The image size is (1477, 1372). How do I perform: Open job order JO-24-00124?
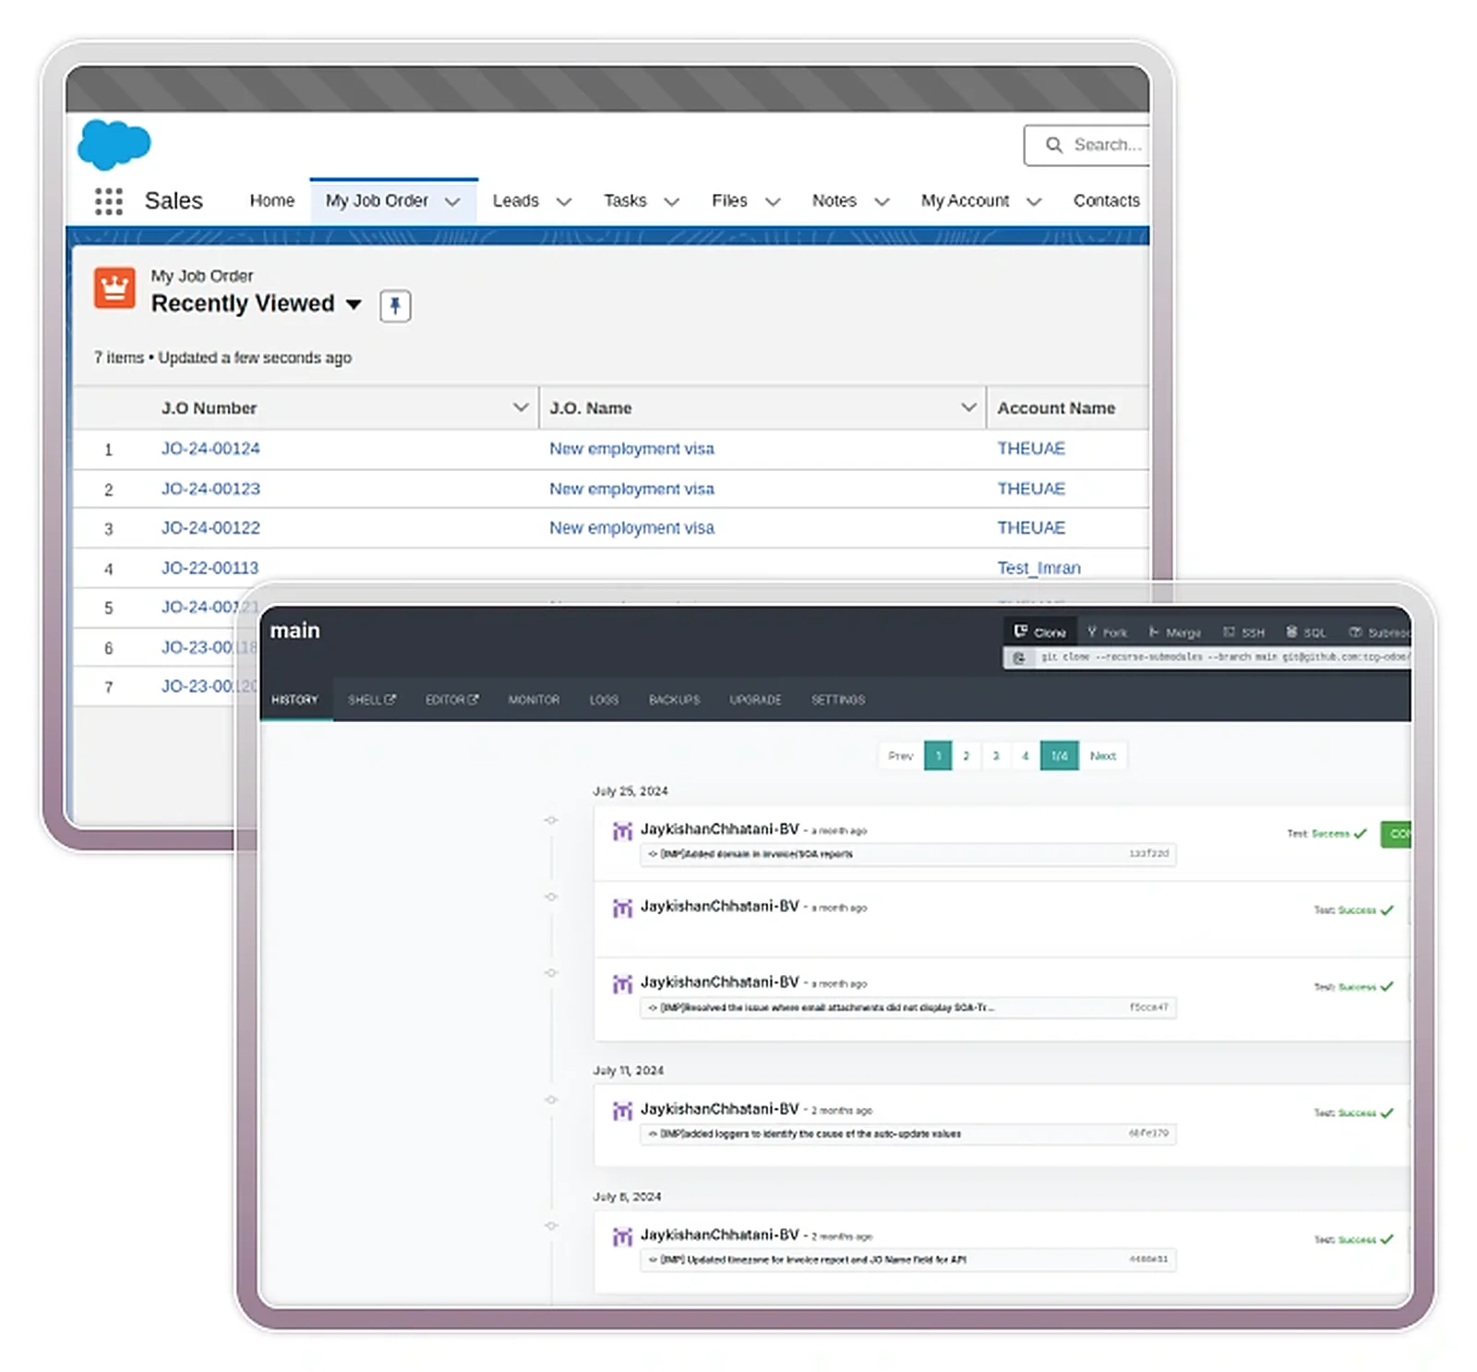point(210,449)
